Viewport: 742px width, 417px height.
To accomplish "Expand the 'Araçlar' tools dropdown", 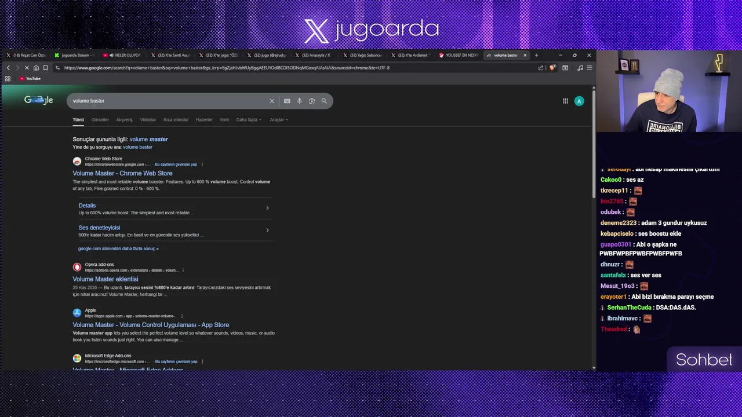I will (x=279, y=120).
